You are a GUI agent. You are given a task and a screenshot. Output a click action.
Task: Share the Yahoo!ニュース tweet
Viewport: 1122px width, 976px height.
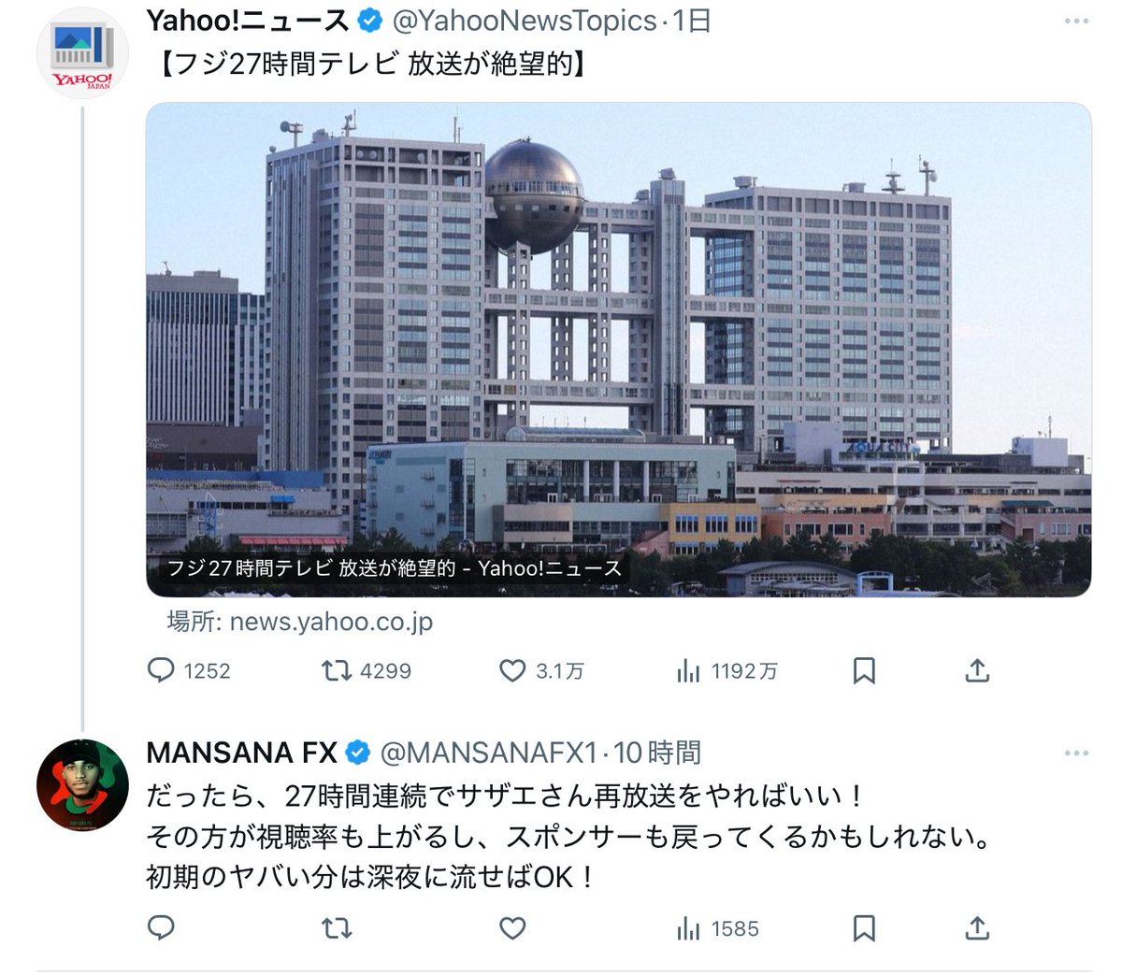click(977, 670)
